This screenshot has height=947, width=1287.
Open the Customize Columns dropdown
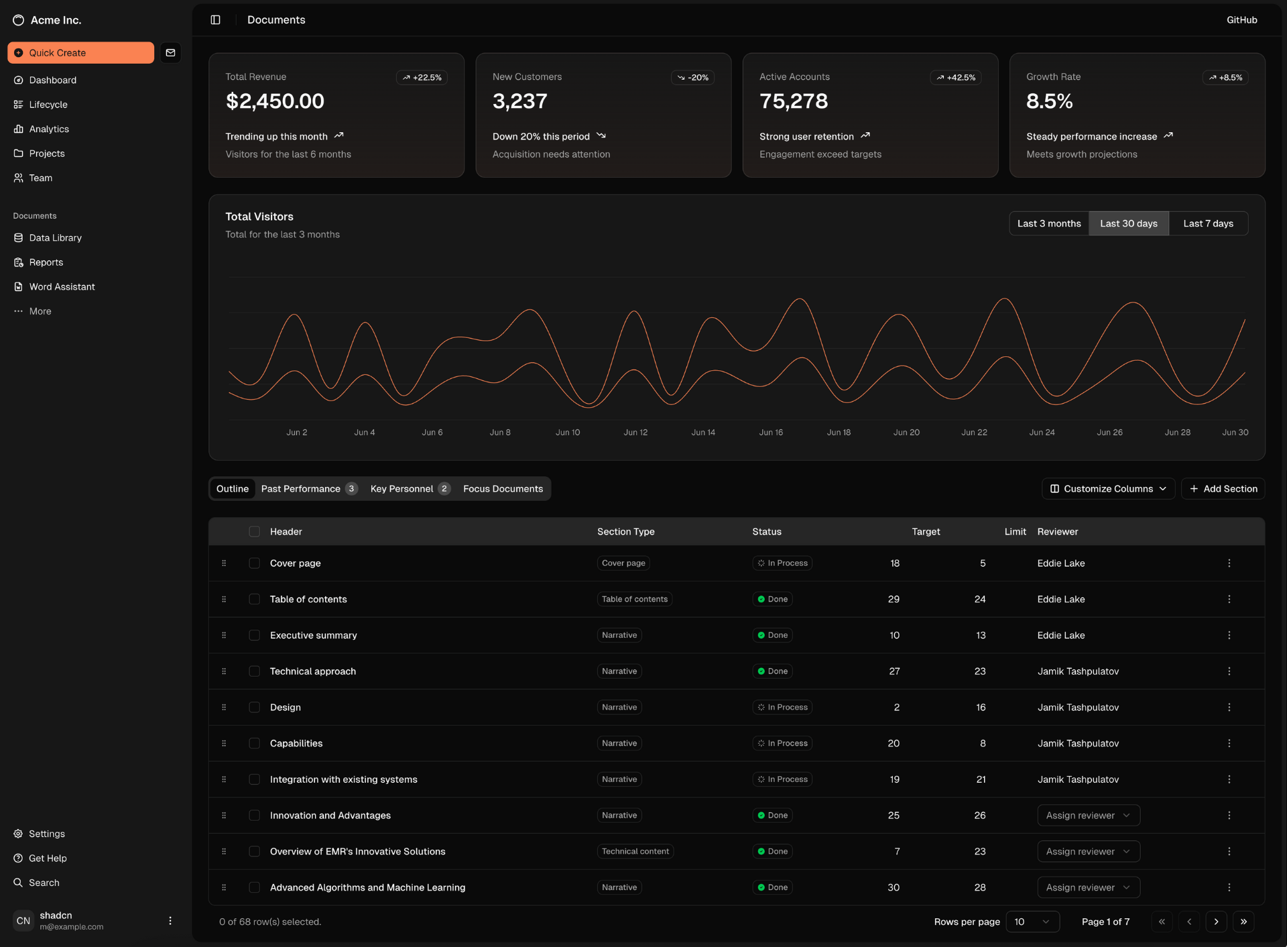coord(1107,489)
